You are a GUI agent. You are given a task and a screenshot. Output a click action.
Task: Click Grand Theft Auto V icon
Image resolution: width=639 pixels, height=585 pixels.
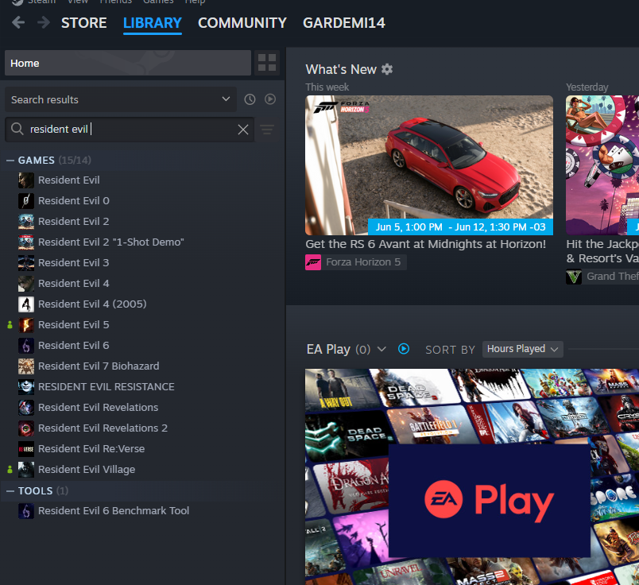click(x=574, y=277)
